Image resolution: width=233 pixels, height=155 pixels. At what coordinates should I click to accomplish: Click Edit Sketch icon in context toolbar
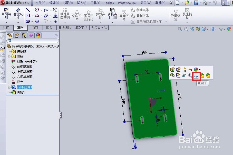178,75
